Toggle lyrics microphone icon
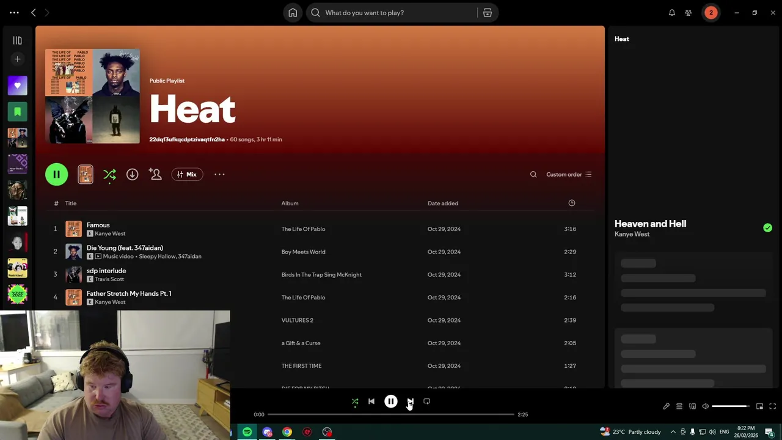Screen dimensions: 782x440 point(666,406)
